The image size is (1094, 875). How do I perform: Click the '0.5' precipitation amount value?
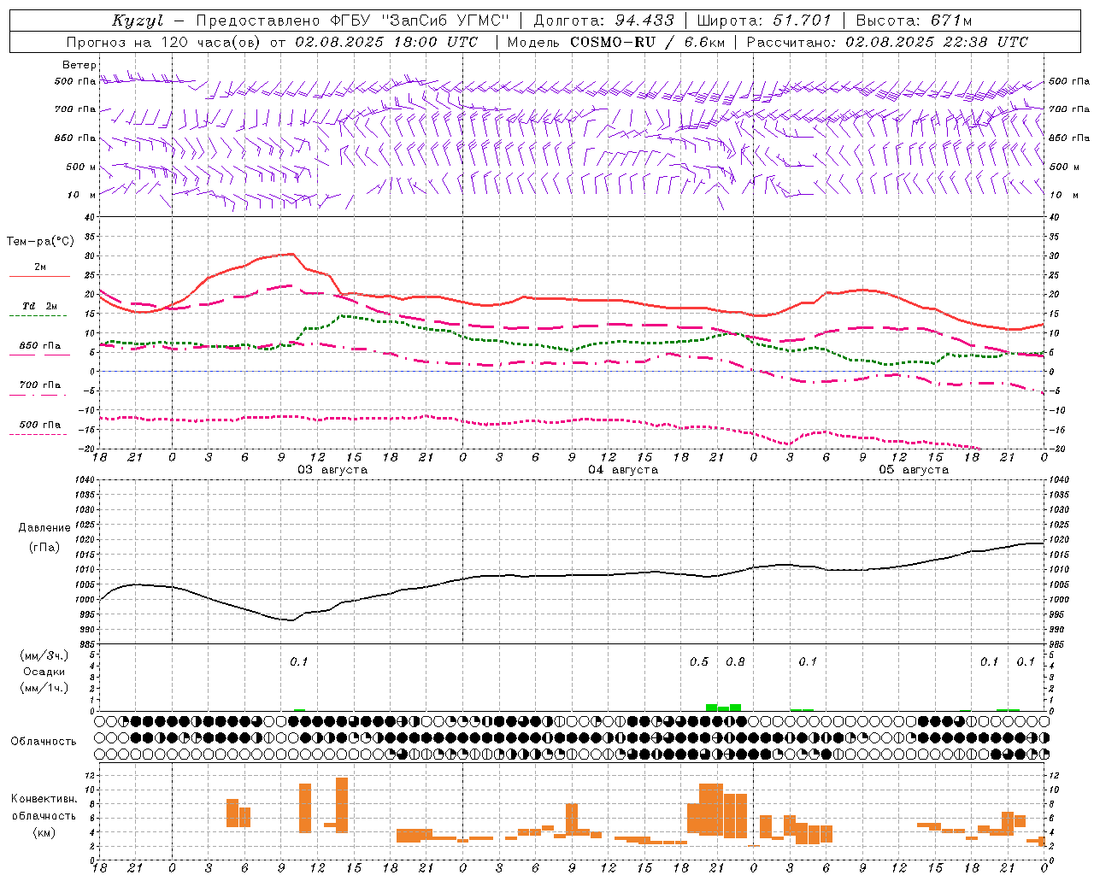click(699, 661)
